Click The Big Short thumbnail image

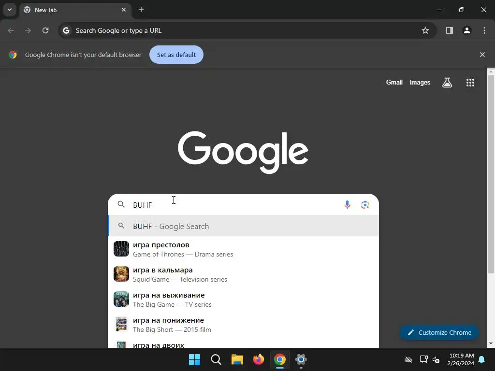[121, 324]
